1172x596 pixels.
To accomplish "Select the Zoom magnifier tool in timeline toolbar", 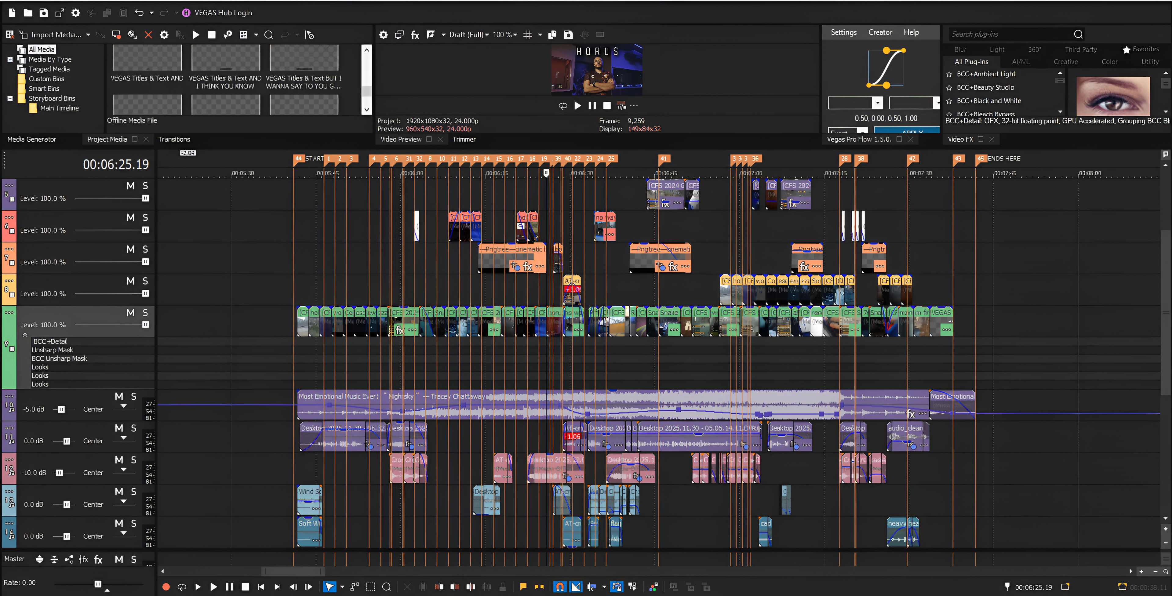I will [x=386, y=587].
